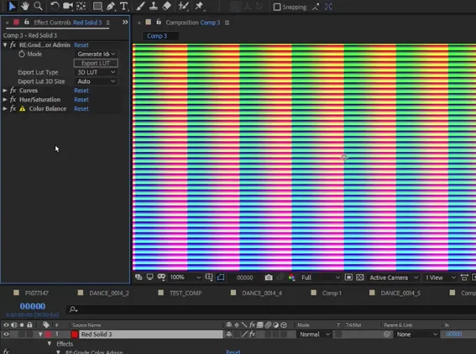Toggle the fx switch on Red Solid 3 layer
The height and width of the screenshot is (354, 476).
coord(252,334)
